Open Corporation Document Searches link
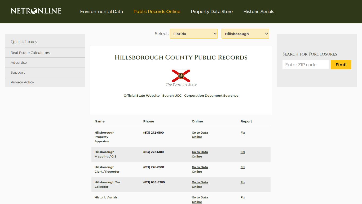 [211, 96]
